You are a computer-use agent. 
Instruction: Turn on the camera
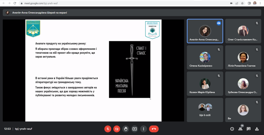[117, 129]
